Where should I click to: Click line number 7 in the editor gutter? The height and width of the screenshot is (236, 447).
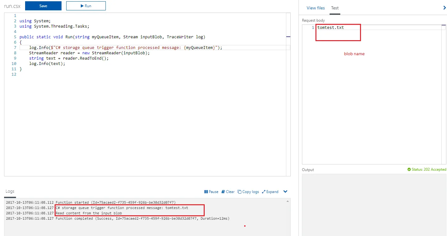coord(15,48)
